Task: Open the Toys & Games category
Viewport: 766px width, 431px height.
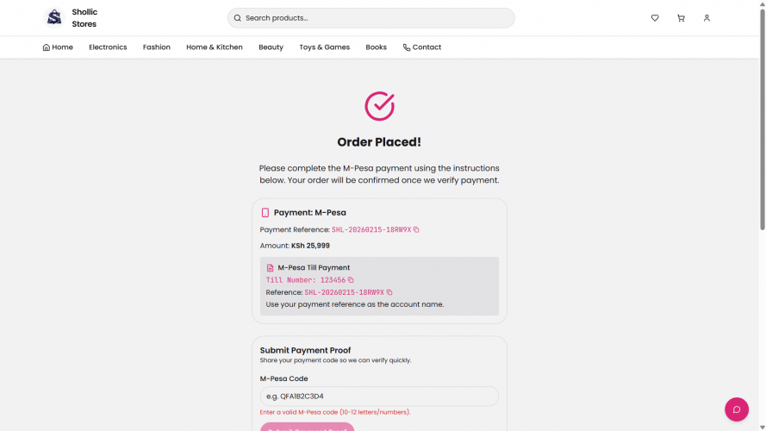Action: pos(324,47)
